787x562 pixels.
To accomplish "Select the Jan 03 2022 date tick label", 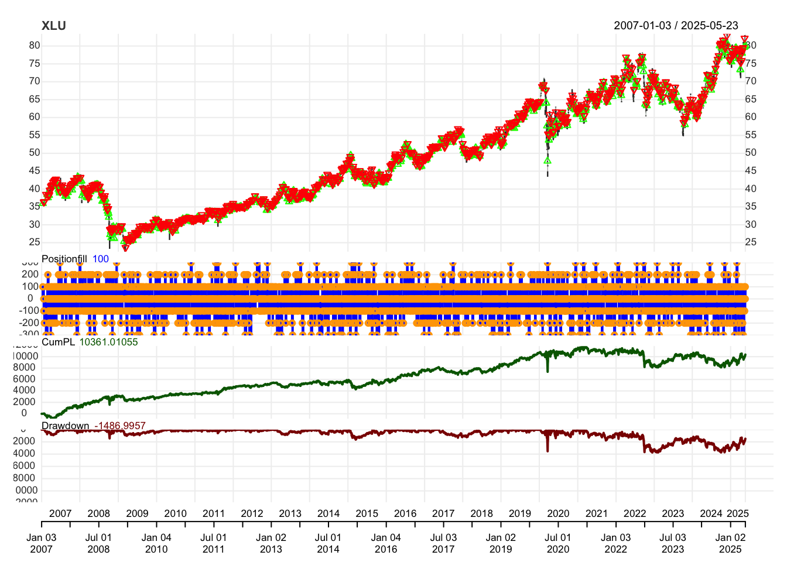I will [615, 543].
